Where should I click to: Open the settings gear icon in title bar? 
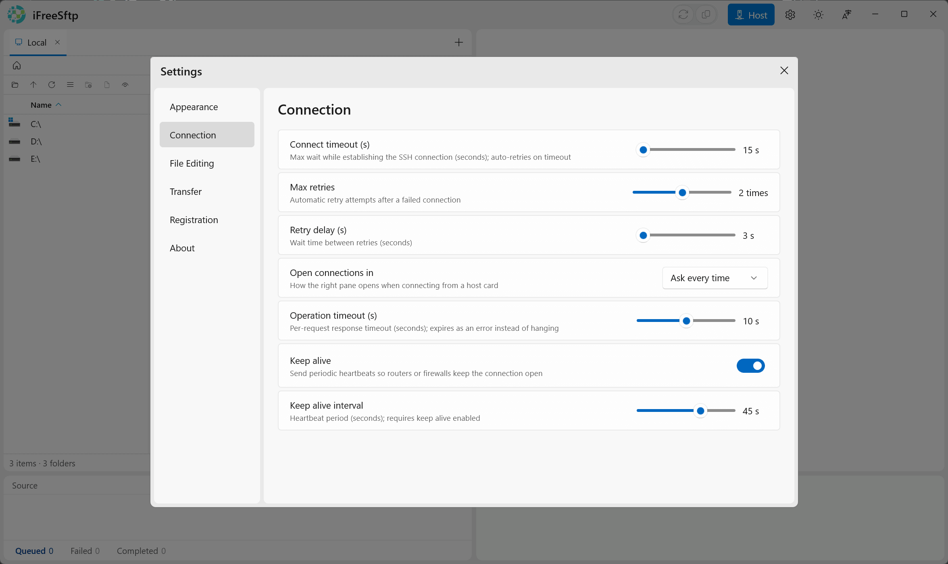[x=790, y=15]
